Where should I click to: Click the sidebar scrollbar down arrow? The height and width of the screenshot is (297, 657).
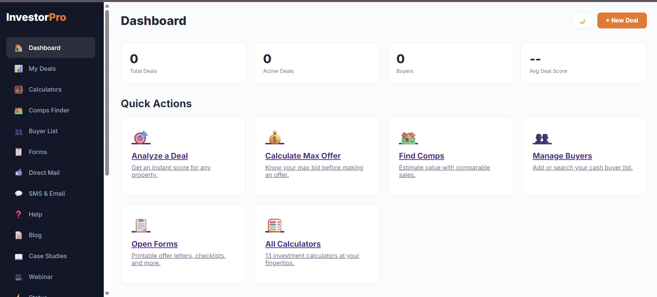(x=107, y=294)
